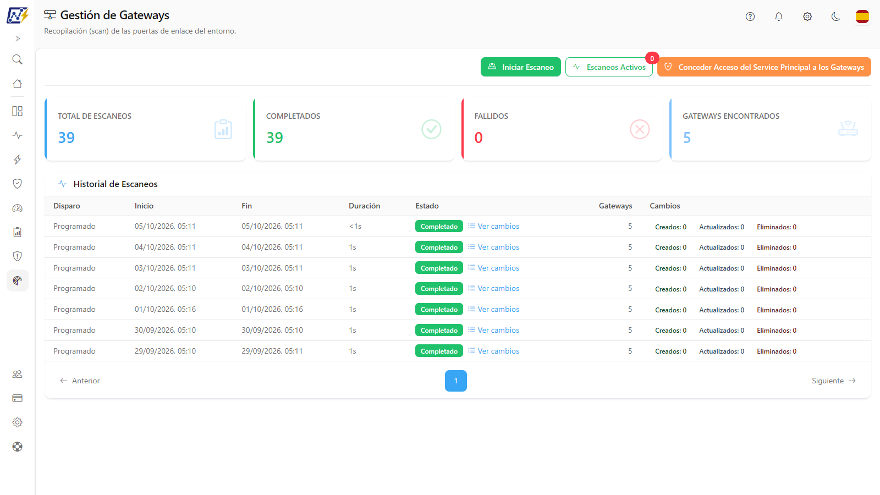Open Ver cambios for the 04/10/2026 scan
This screenshot has width=880, height=495.
(x=493, y=247)
